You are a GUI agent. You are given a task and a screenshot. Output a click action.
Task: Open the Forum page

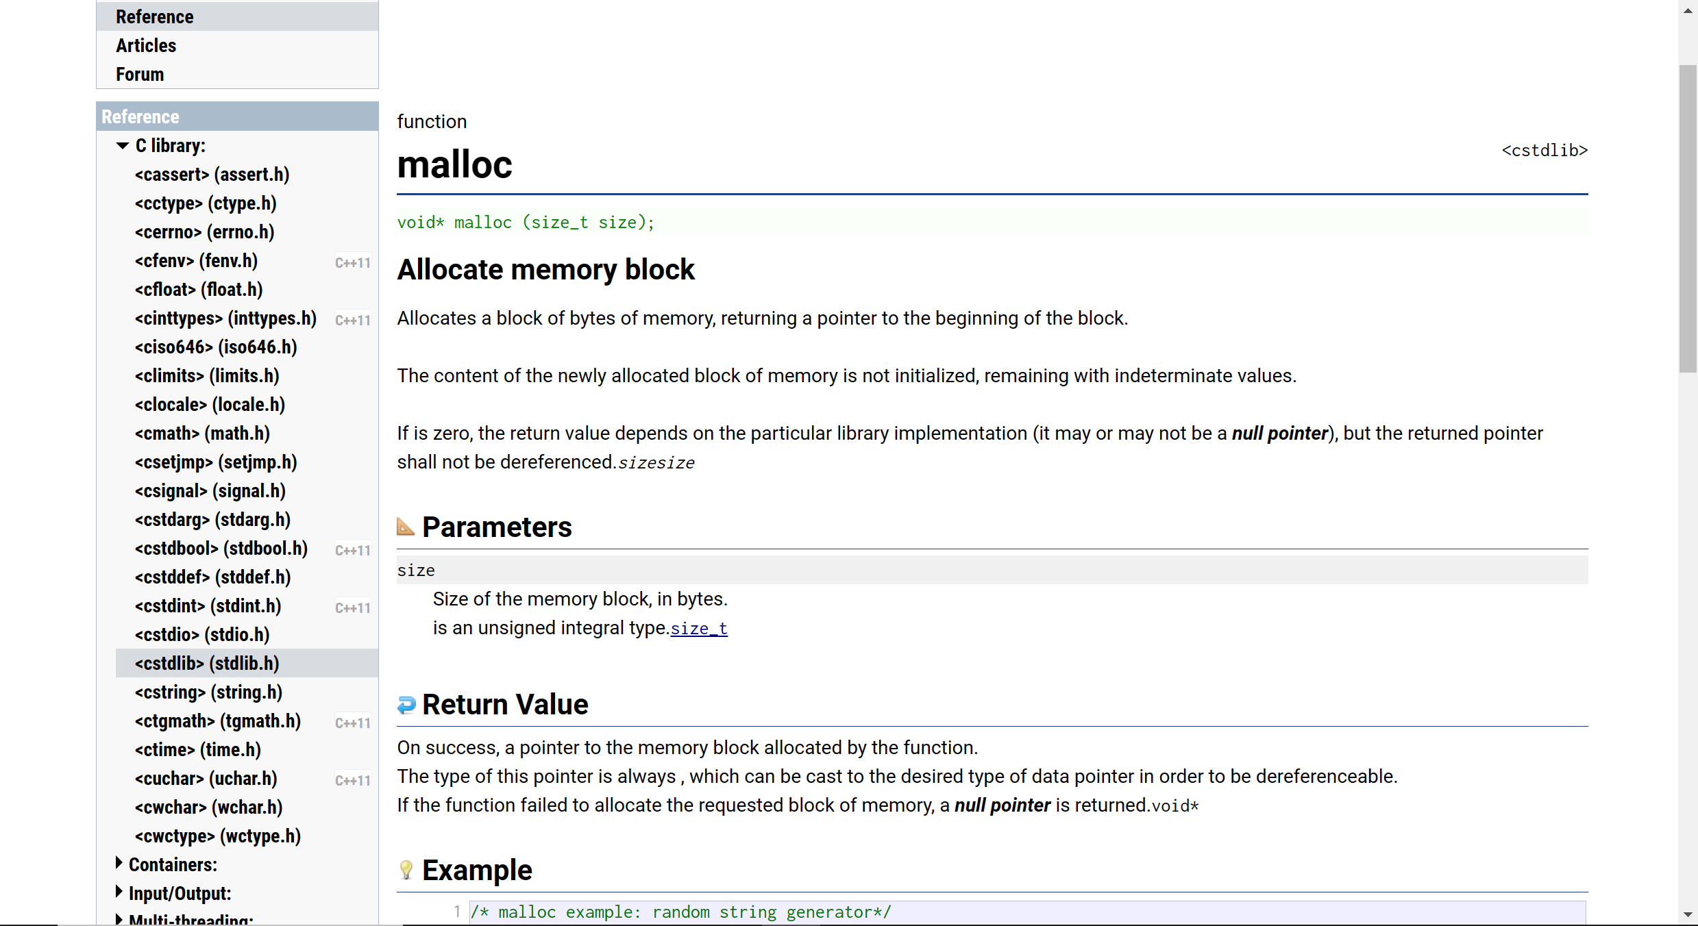pyautogui.click(x=138, y=74)
